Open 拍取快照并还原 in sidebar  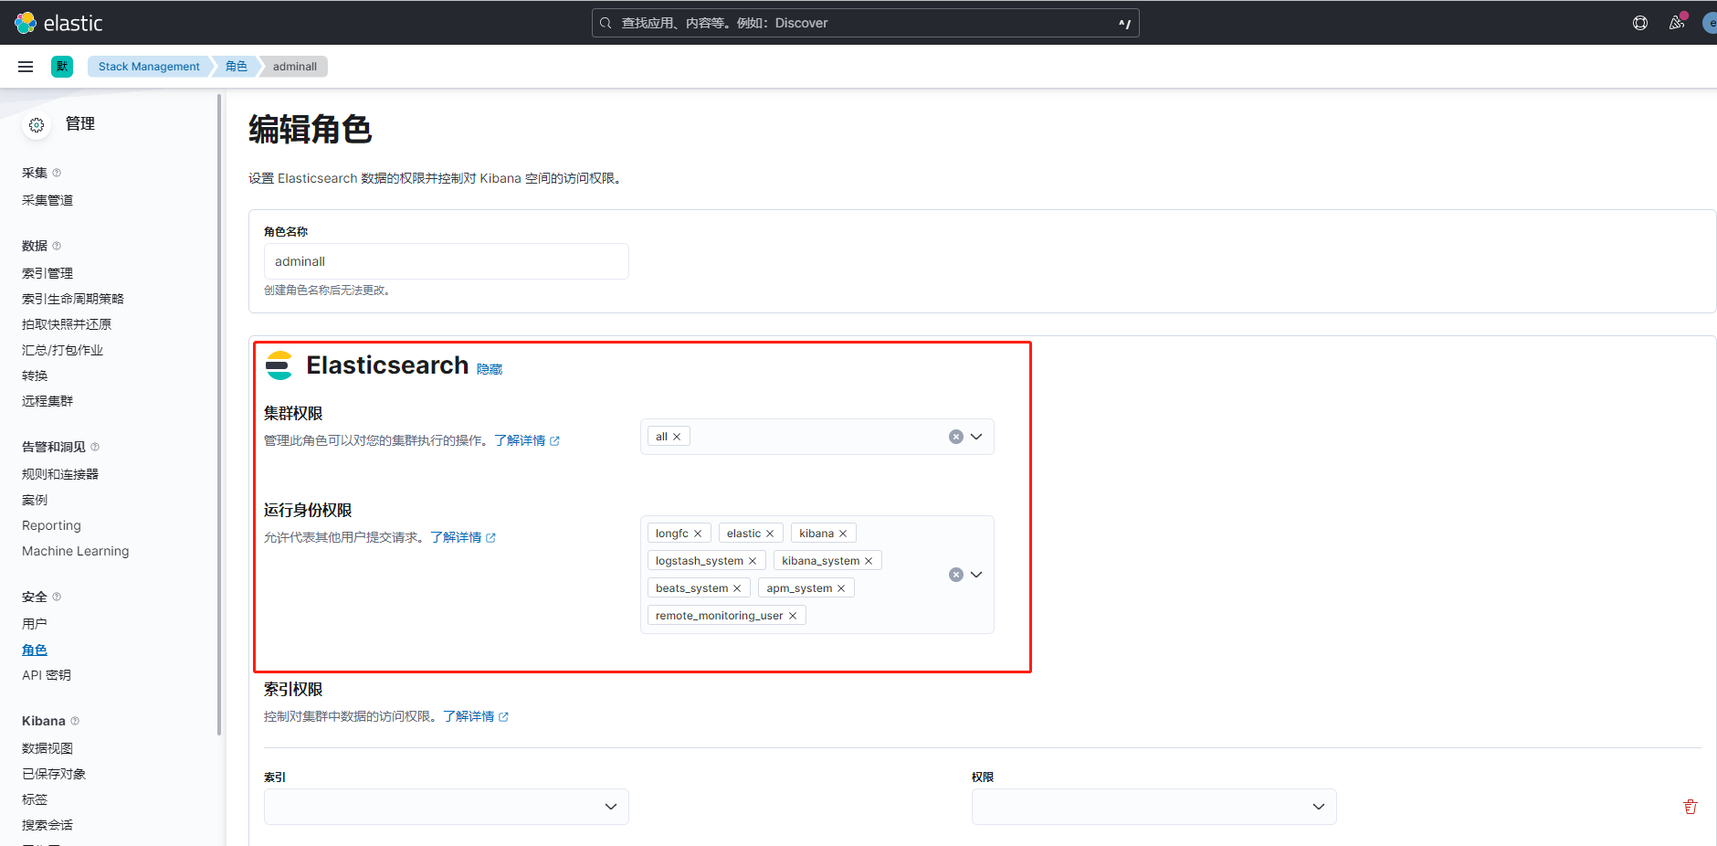coord(67,324)
